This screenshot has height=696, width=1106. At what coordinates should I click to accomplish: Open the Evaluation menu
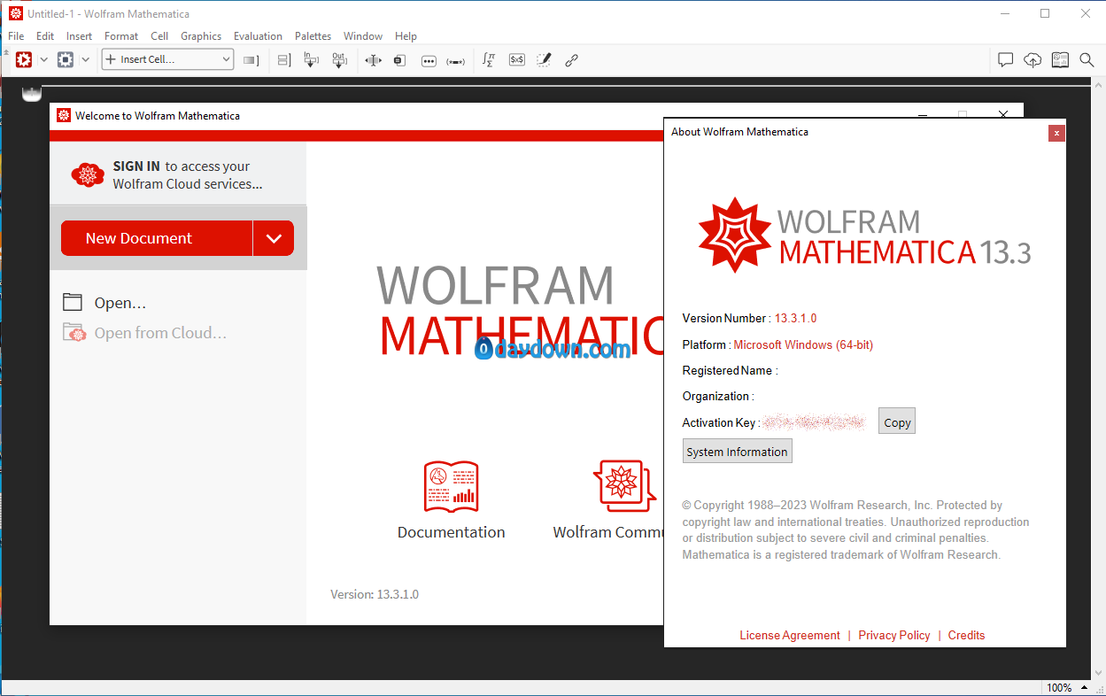[x=258, y=36]
